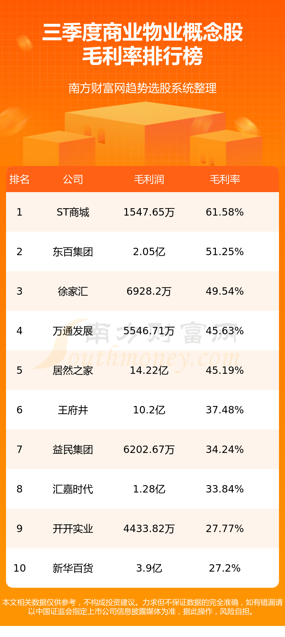
Task: Click 新华百货 in the last row
Action: tap(73, 568)
